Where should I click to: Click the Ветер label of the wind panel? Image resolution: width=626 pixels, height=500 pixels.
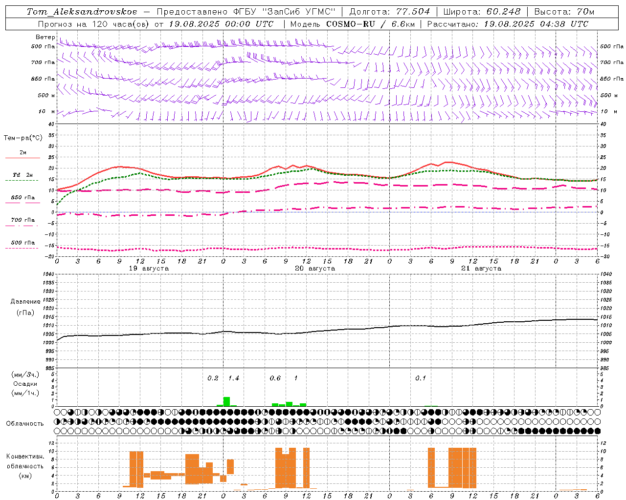tap(45, 37)
